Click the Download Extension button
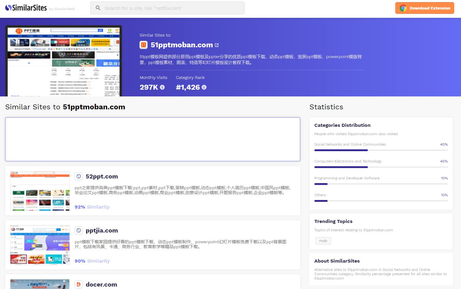The width and height of the screenshot is (461, 289). [424, 8]
